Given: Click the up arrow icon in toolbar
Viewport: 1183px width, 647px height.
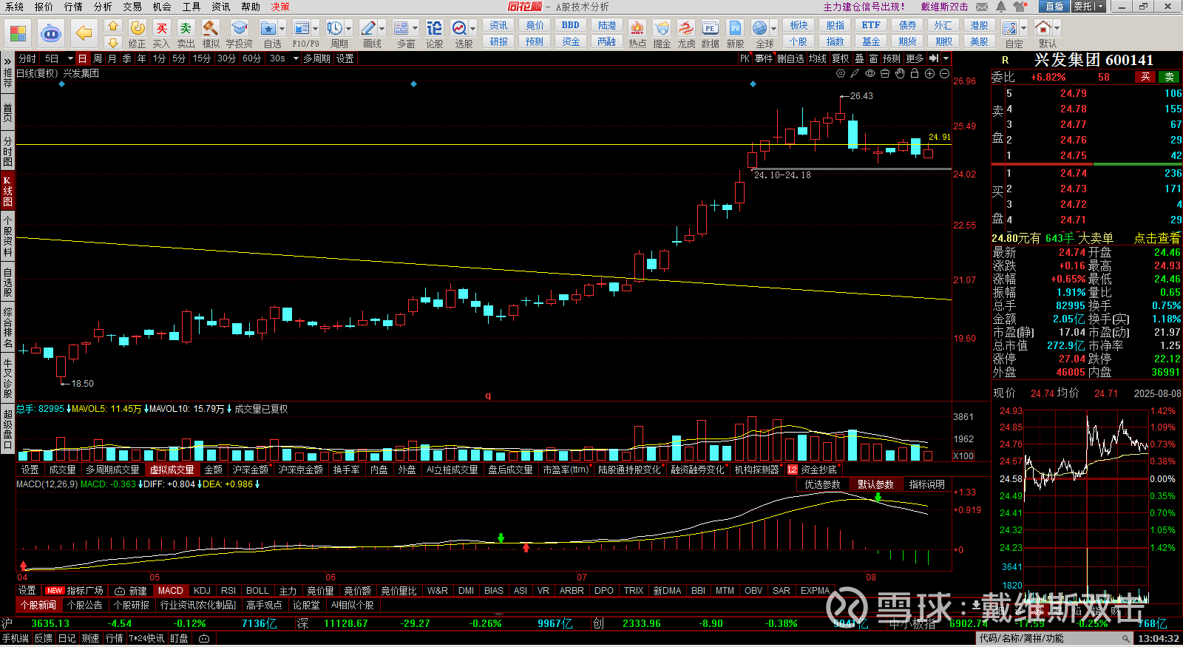Looking at the screenshot, I should click(x=113, y=26).
